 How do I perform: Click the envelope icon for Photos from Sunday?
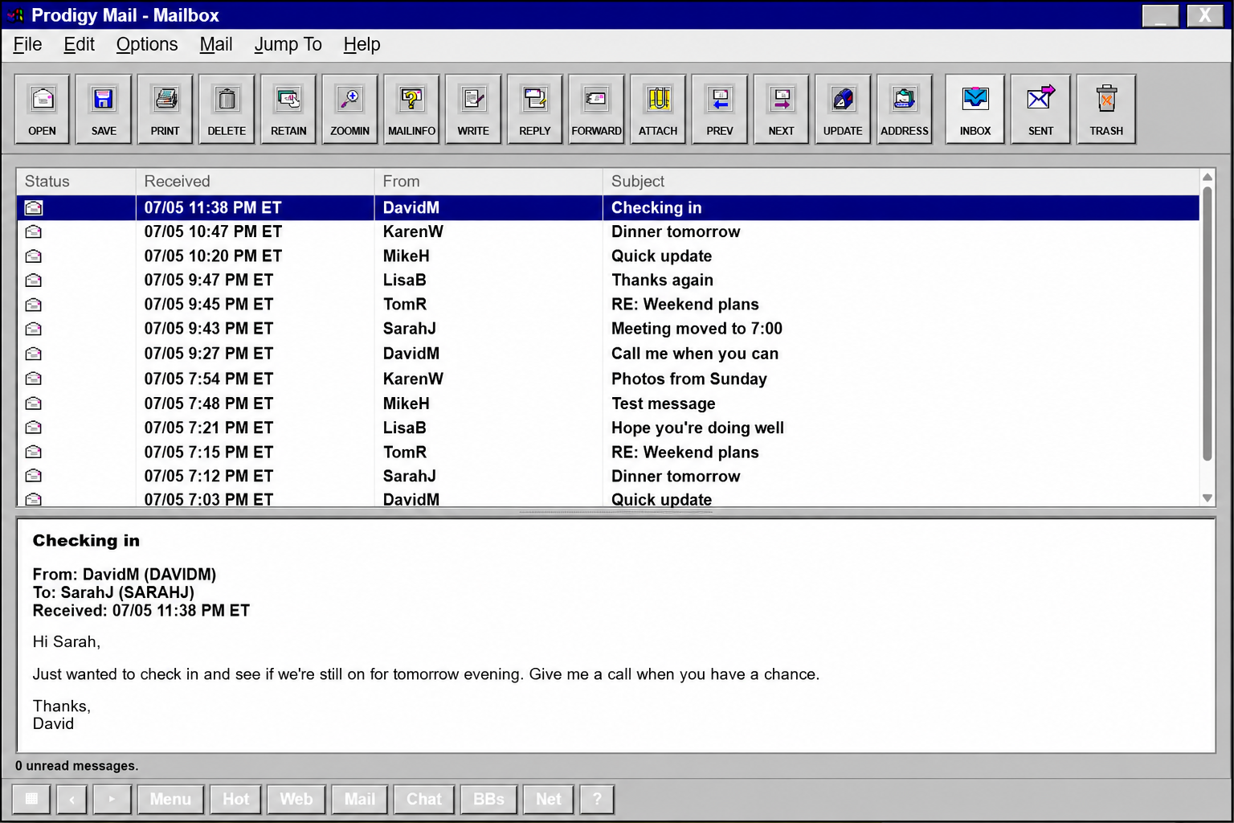click(x=34, y=379)
